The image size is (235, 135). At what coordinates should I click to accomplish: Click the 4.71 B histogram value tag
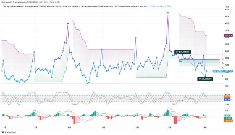(x=227, y=115)
